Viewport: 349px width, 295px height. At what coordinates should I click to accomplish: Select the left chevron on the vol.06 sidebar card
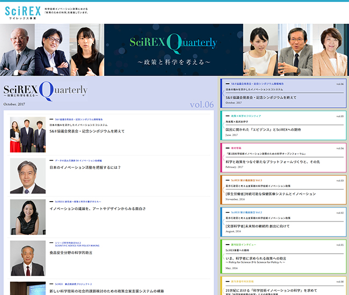click(x=223, y=93)
